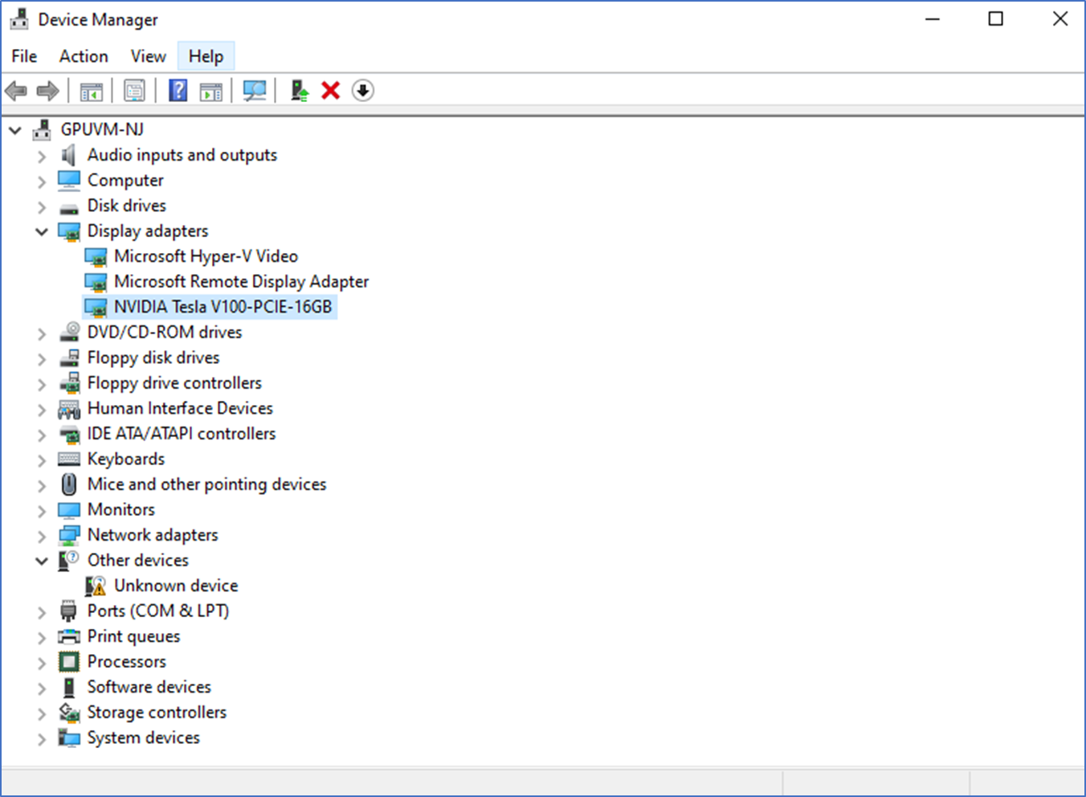Open the File menu
Viewport: 1086px width, 797px height.
click(24, 56)
